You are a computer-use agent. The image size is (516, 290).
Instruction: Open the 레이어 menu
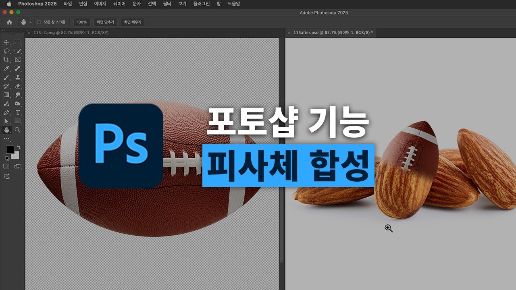pos(120,4)
